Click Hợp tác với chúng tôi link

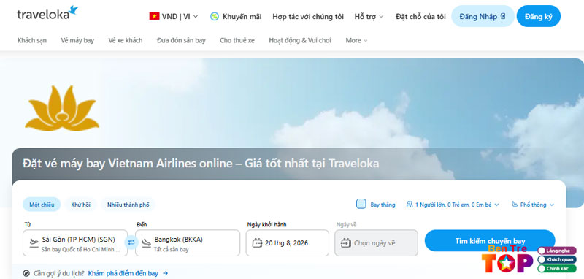[308, 16]
